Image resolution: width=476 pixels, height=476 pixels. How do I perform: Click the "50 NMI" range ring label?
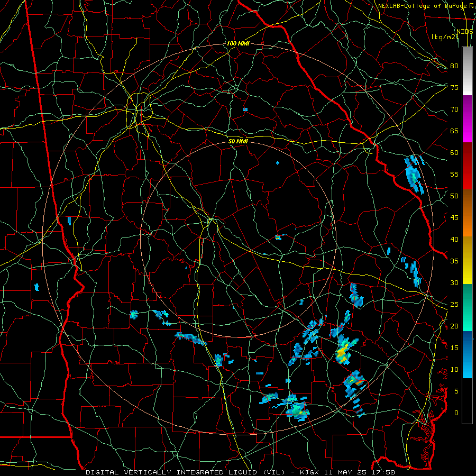point(239,141)
